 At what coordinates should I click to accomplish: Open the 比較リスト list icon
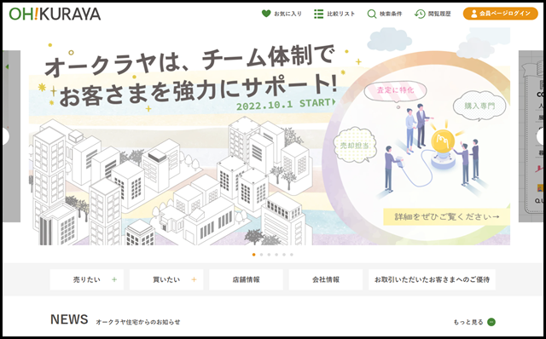(x=318, y=14)
